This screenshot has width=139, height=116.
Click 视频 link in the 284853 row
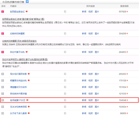[x=91, y=52]
